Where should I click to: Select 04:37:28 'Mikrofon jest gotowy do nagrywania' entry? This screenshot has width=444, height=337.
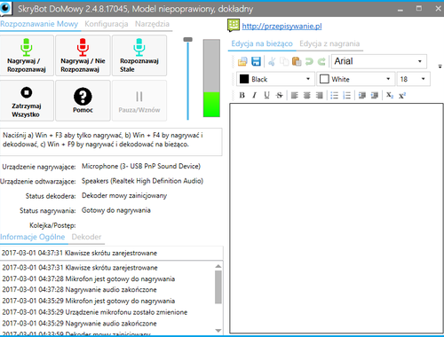coord(89,279)
